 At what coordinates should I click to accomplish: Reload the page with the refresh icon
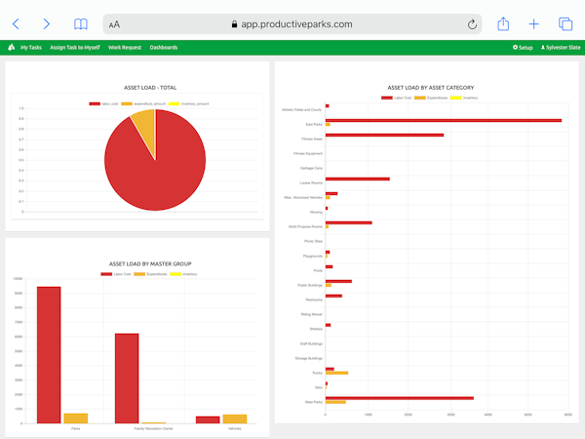[472, 24]
